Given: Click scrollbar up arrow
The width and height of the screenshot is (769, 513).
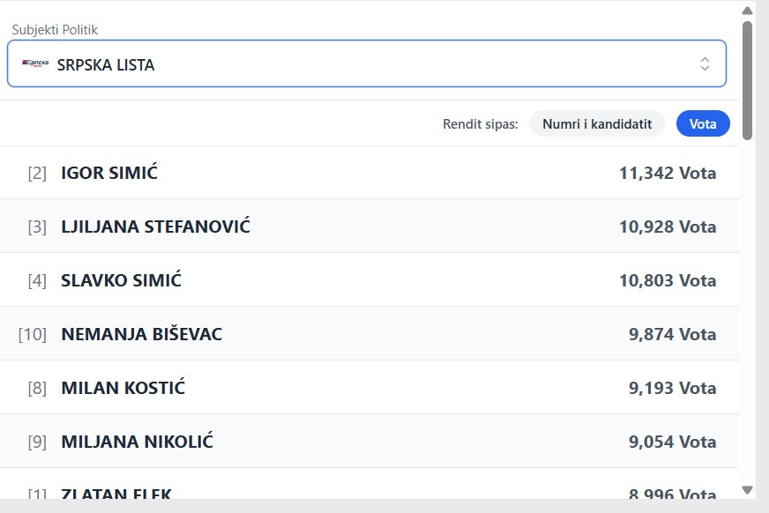Looking at the screenshot, I should click(747, 11).
